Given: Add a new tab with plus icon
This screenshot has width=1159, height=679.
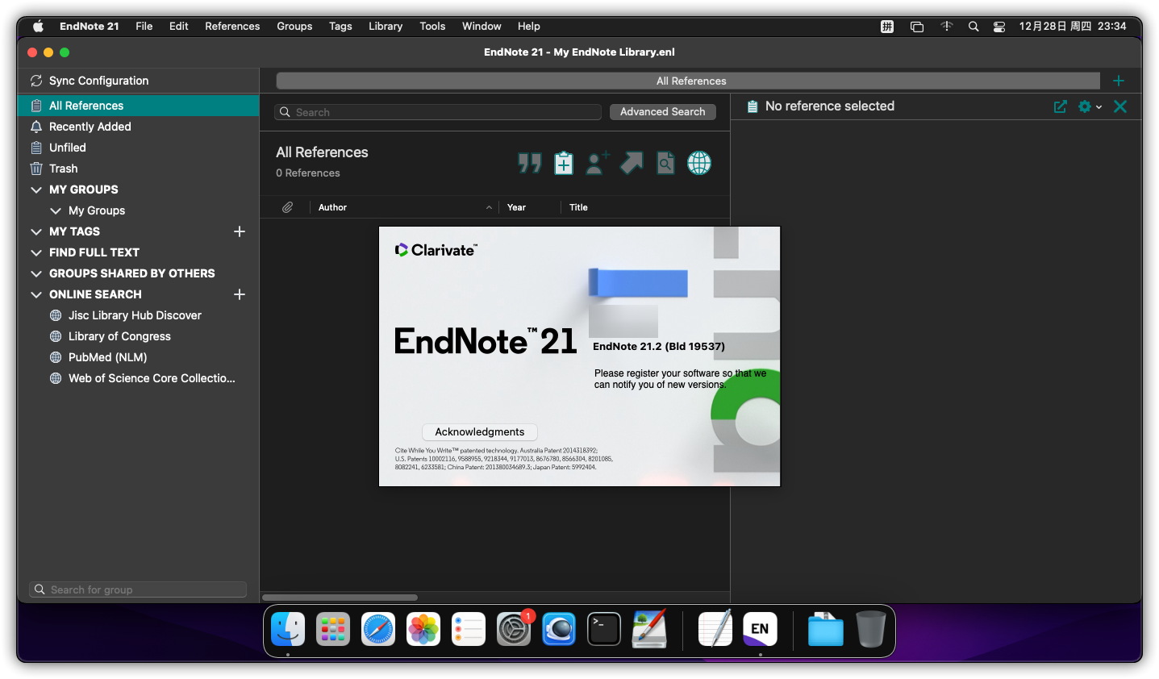Looking at the screenshot, I should (1119, 81).
